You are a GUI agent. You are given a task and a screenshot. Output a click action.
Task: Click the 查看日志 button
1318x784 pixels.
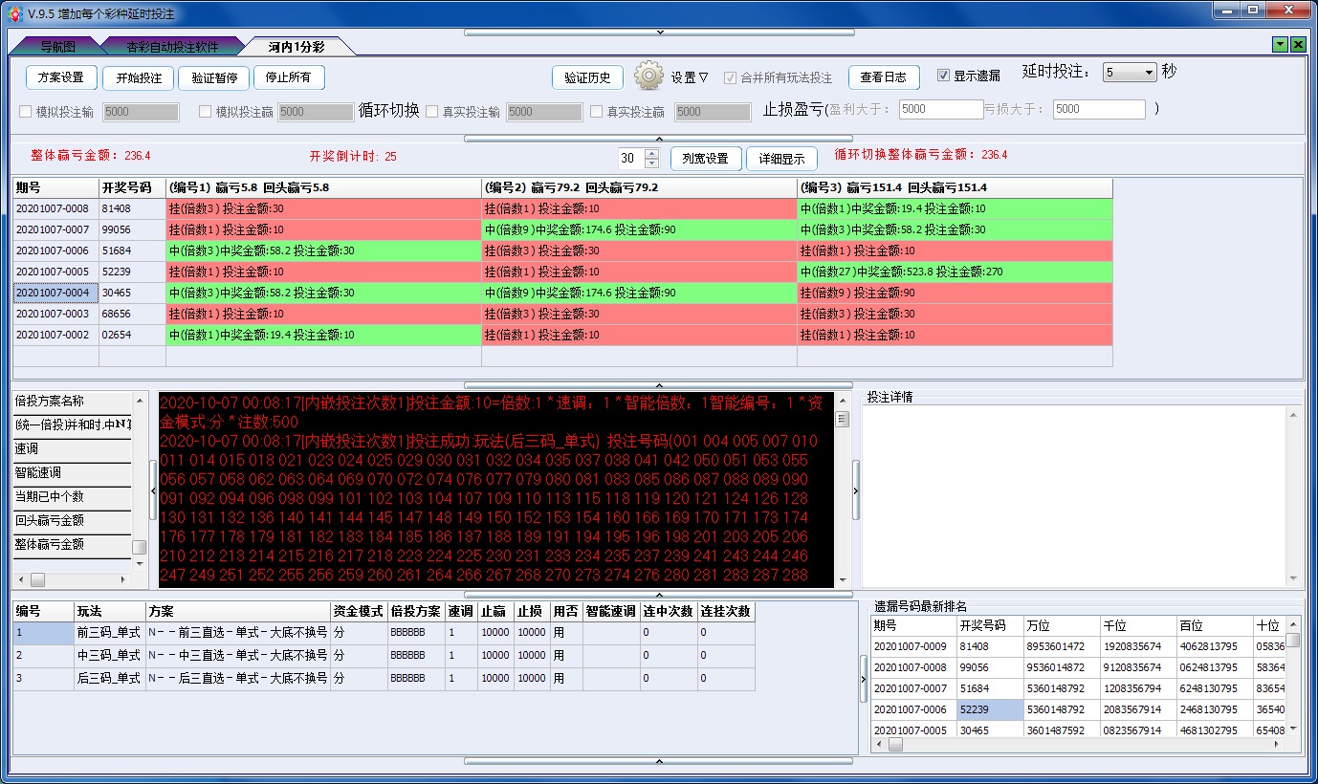(883, 77)
